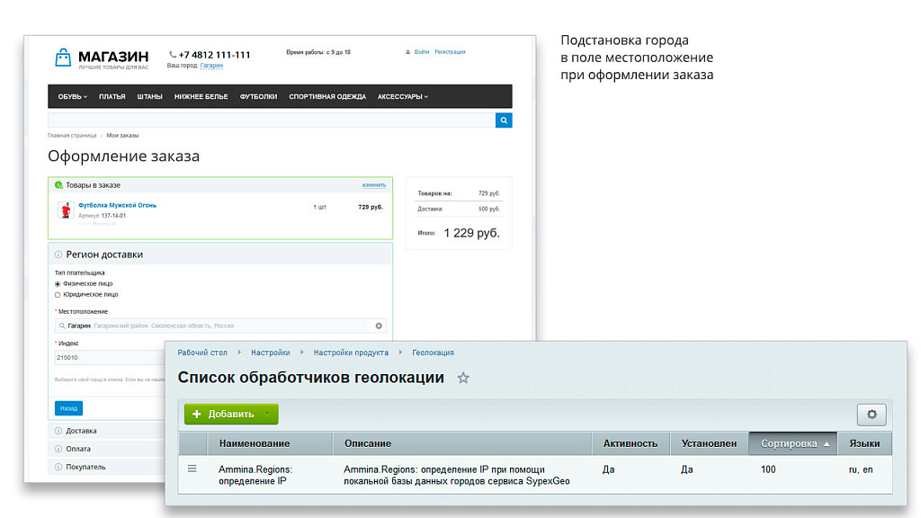Open dropdown arrow on Добавить button
The image size is (921, 518).
point(266,415)
